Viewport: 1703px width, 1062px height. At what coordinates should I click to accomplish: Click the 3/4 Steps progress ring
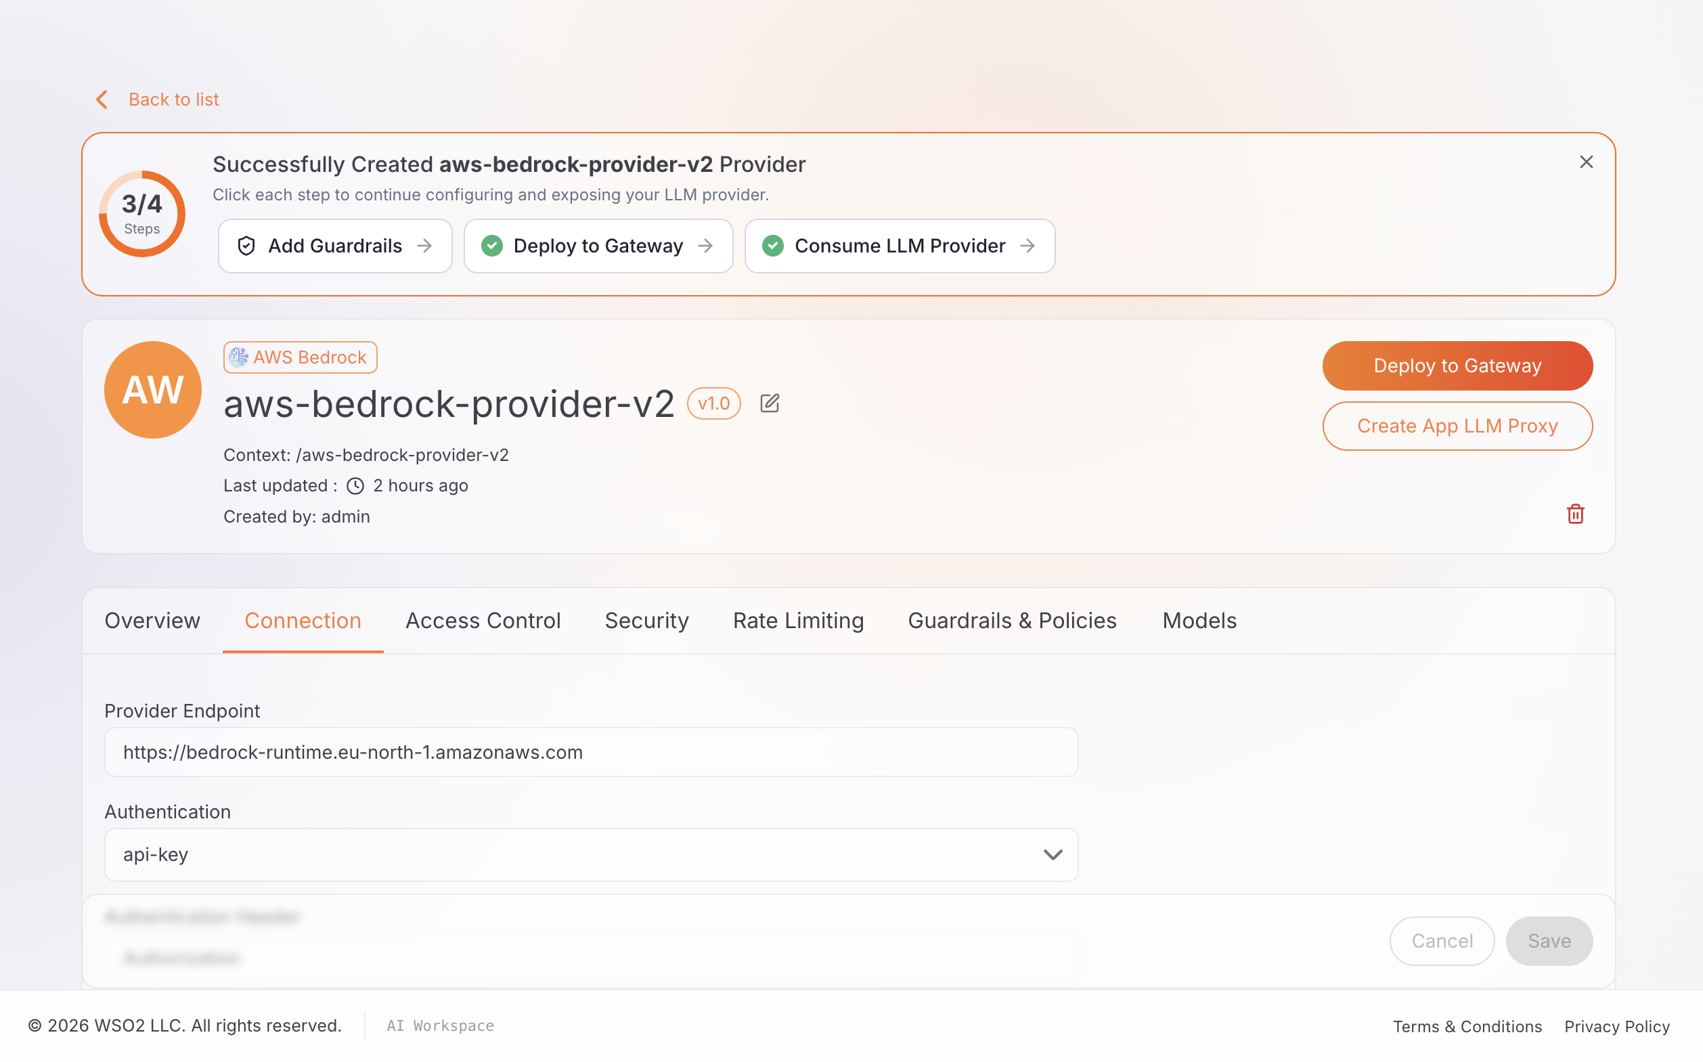pos(142,213)
